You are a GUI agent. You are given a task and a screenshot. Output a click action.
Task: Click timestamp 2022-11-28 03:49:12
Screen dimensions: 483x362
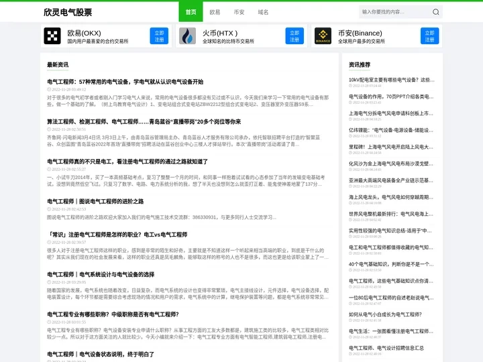(69, 90)
